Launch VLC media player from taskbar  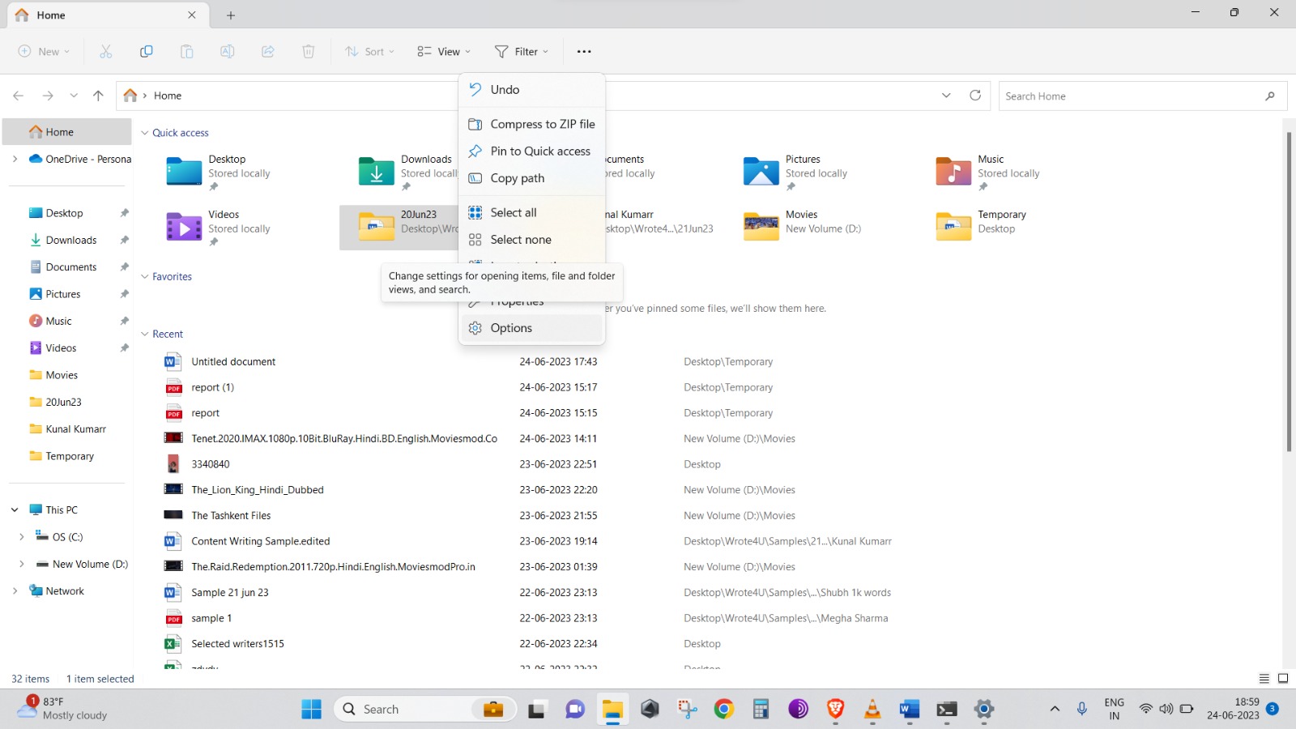point(872,710)
